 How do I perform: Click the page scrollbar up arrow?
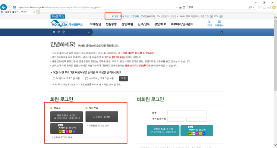[x=276, y=17]
